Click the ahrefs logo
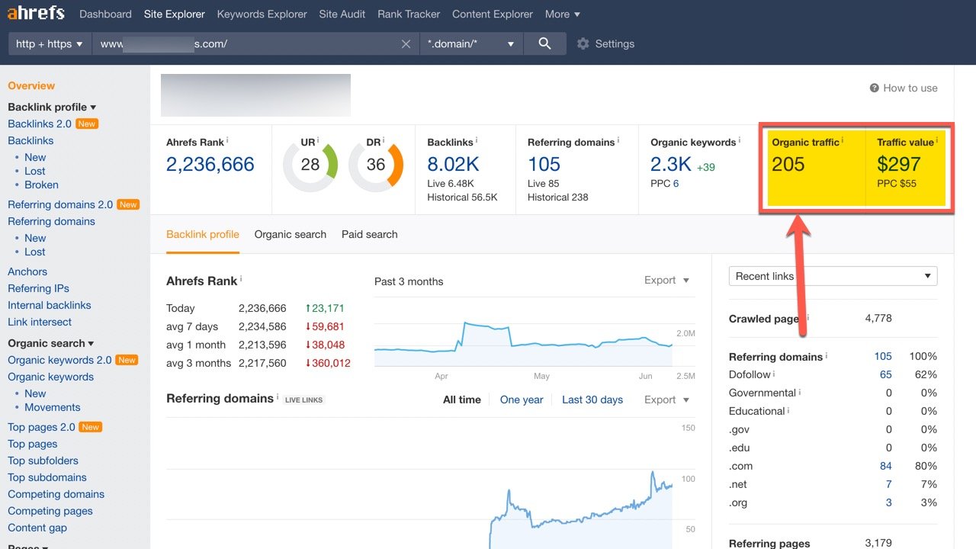976x549 pixels. point(36,13)
